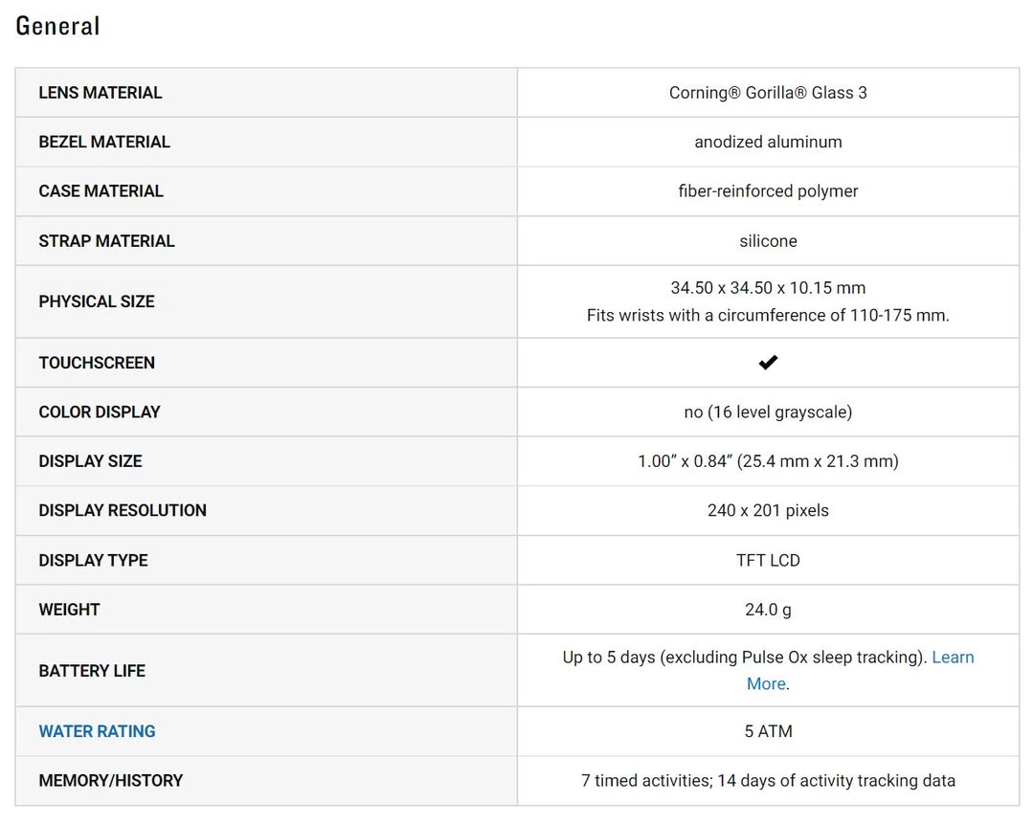Screen dimensions: 1034x825
Task: Open the Learn More battery link
Action: pyautogui.click(x=952, y=658)
